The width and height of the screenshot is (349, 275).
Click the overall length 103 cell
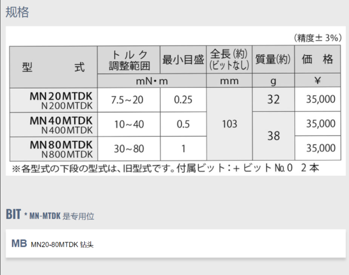tap(230, 124)
